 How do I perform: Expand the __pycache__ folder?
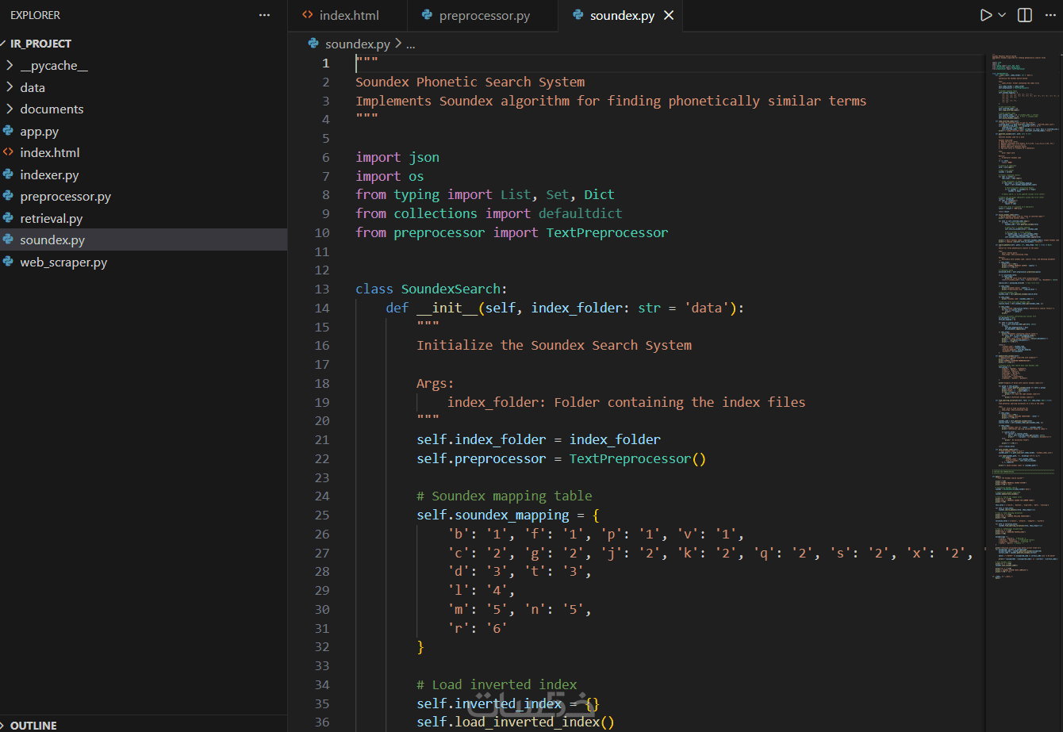(53, 66)
